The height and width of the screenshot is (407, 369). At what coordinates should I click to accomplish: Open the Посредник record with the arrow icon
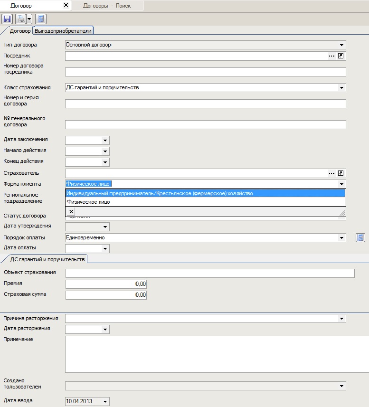click(x=341, y=56)
